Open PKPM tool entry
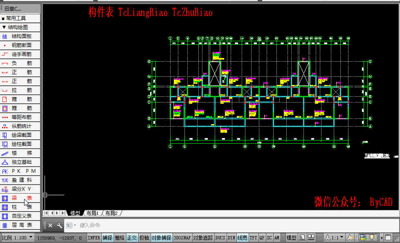Viewport: 400px width, 243px height. coord(20,171)
